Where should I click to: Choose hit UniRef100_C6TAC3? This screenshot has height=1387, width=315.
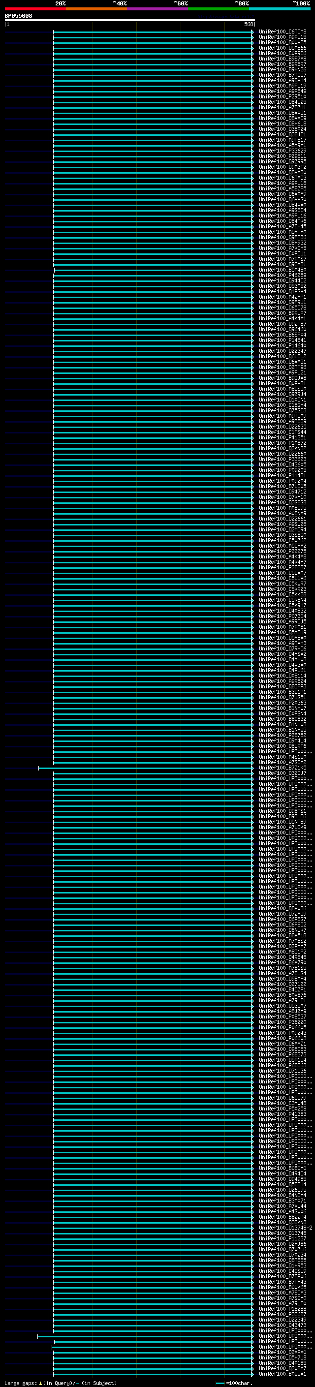[x=282, y=178]
